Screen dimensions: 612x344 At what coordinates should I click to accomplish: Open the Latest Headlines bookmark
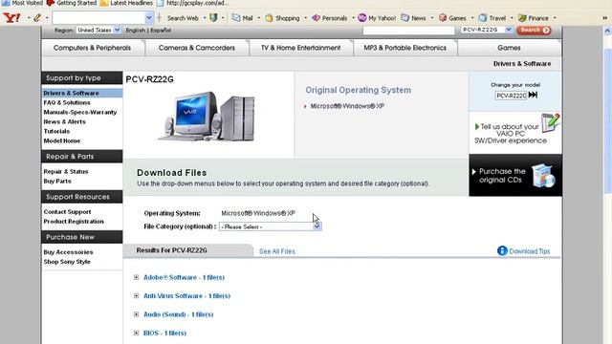pos(126,3)
